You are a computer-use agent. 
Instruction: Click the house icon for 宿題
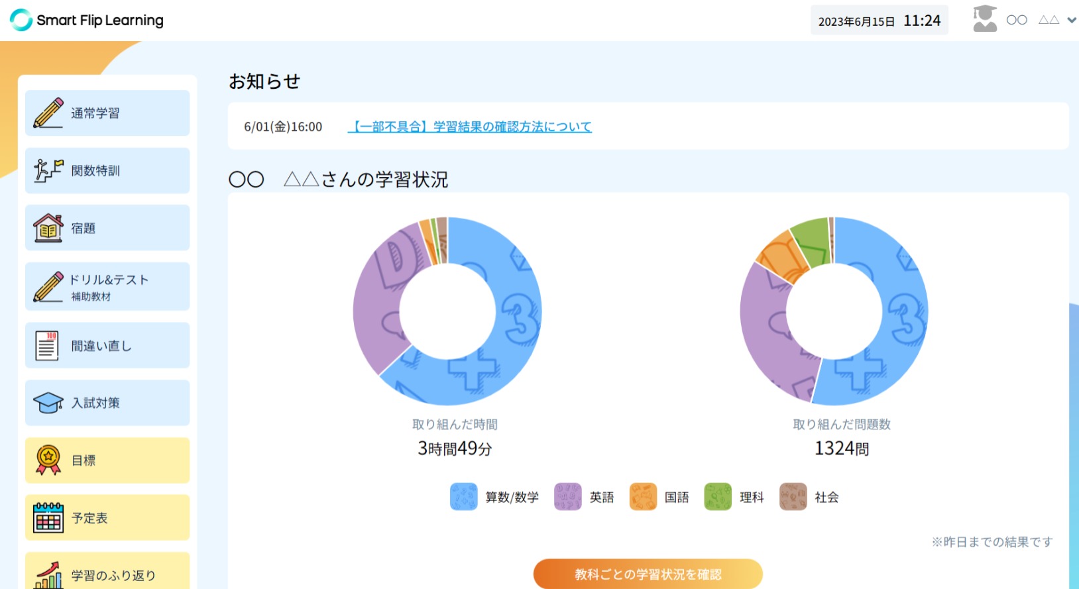click(48, 228)
